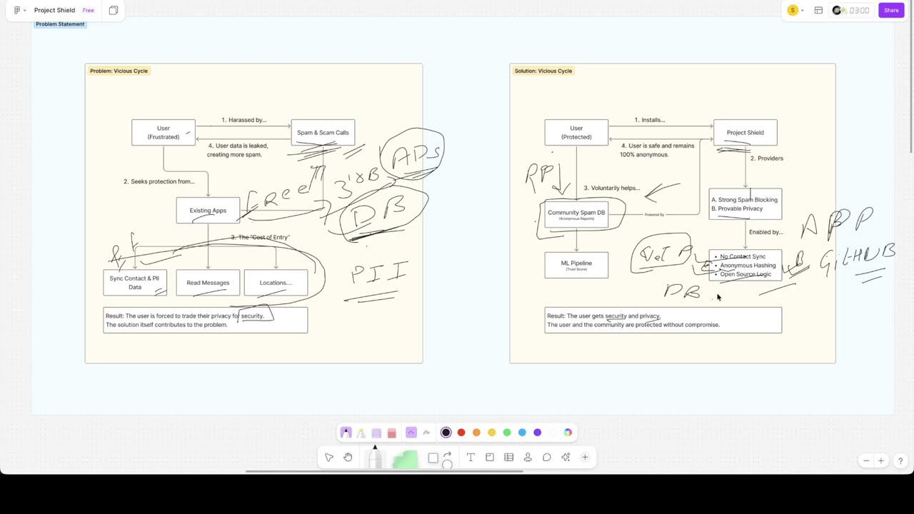The height and width of the screenshot is (514, 914).
Task: Pick the purple marker color
Action: pyautogui.click(x=538, y=433)
